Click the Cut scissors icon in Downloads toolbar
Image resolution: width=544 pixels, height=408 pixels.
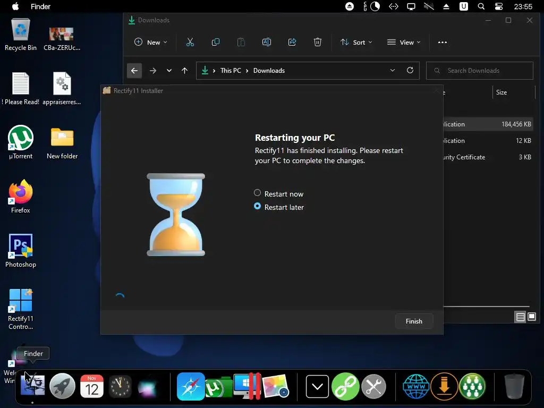point(190,42)
